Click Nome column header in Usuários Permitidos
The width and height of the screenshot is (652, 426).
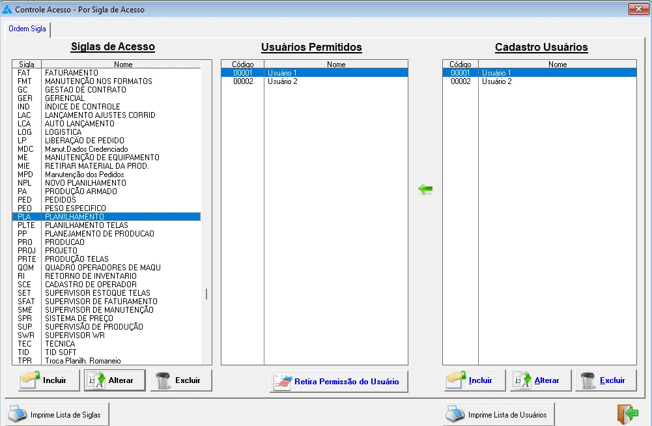pos(335,64)
